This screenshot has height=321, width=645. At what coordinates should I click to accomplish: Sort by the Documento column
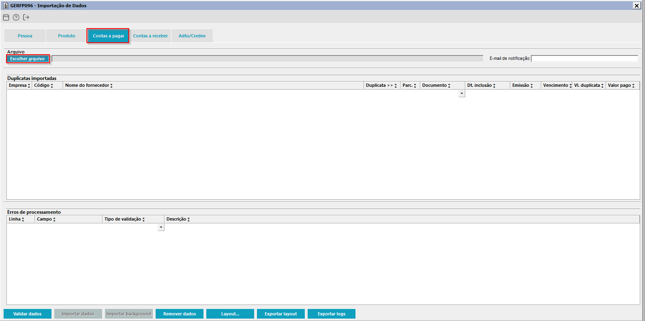click(x=442, y=86)
